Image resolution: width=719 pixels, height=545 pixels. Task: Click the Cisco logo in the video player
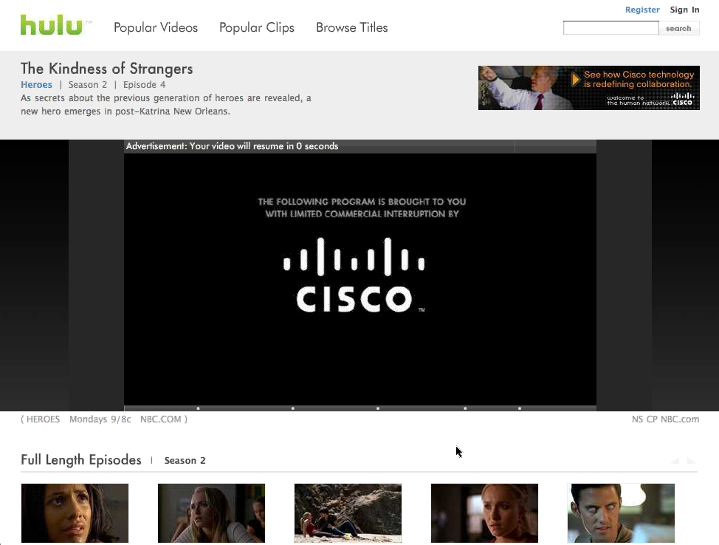click(x=354, y=275)
